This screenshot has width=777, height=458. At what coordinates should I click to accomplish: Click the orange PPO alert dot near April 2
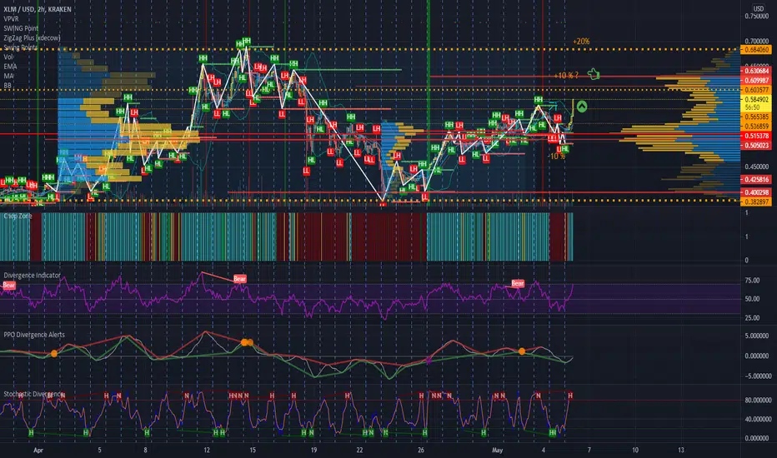coord(54,354)
